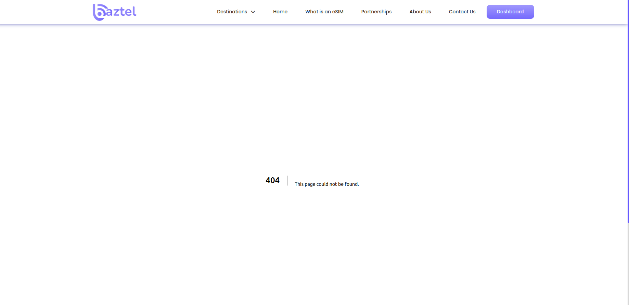The height and width of the screenshot is (305, 629).
Task: Click the vertical divider beside 404
Action: click(x=287, y=180)
